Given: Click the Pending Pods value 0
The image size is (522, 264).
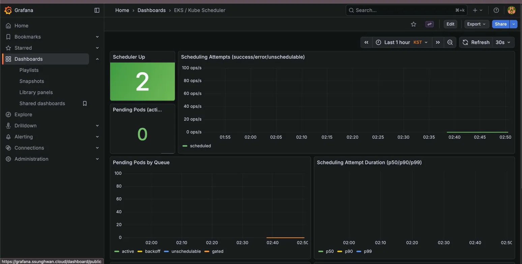Looking at the screenshot, I should pyautogui.click(x=142, y=134).
